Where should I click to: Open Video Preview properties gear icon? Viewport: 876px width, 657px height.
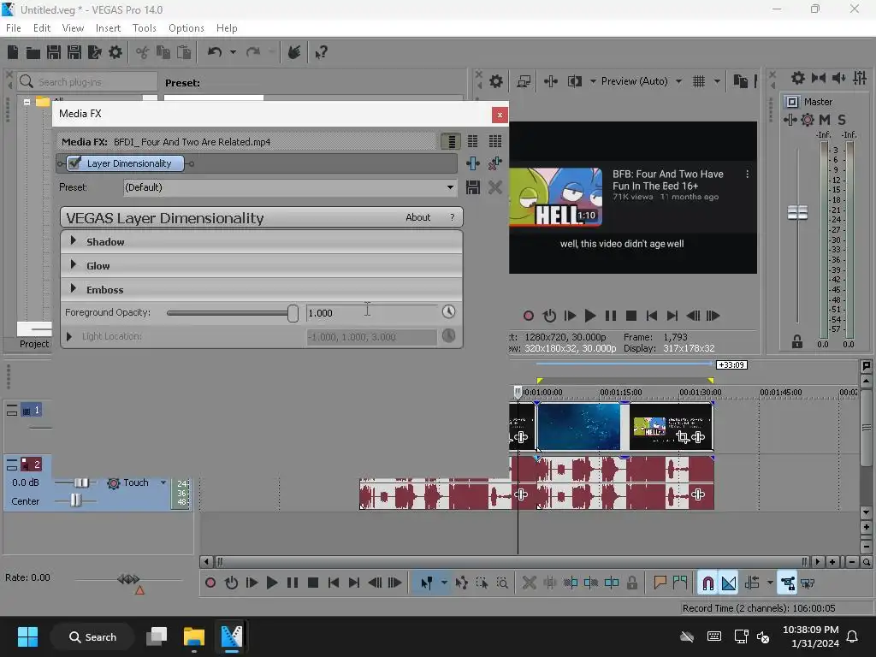click(x=495, y=81)
